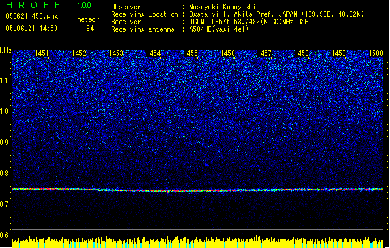Select the 0.9 frequency axis label
This screenshot has height=248, width=390.
[6, 143]
